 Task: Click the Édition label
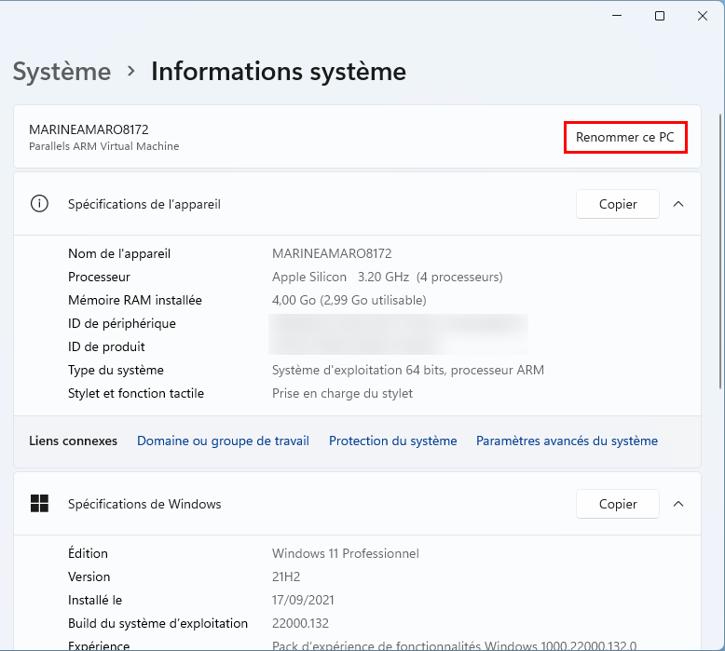pos(88,553)
